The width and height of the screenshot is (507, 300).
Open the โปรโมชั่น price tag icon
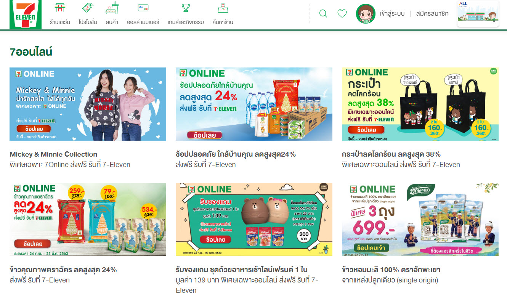(88, 8)
